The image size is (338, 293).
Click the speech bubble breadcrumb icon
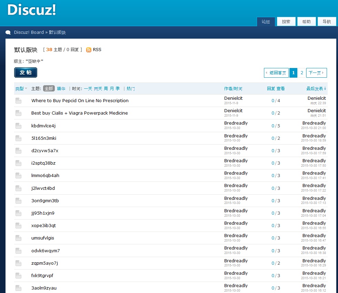8,32
